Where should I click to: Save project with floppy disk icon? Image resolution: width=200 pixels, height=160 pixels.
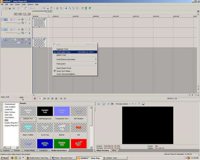pos(10,8)
